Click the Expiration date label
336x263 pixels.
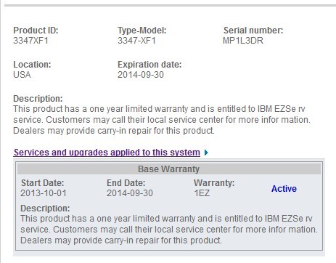(x=149, y=65)
